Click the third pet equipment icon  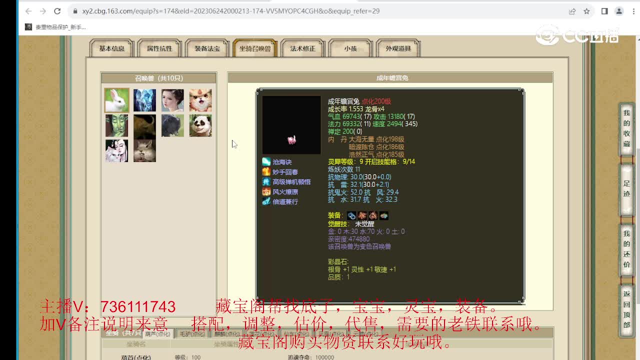click(x=373, y=216)
